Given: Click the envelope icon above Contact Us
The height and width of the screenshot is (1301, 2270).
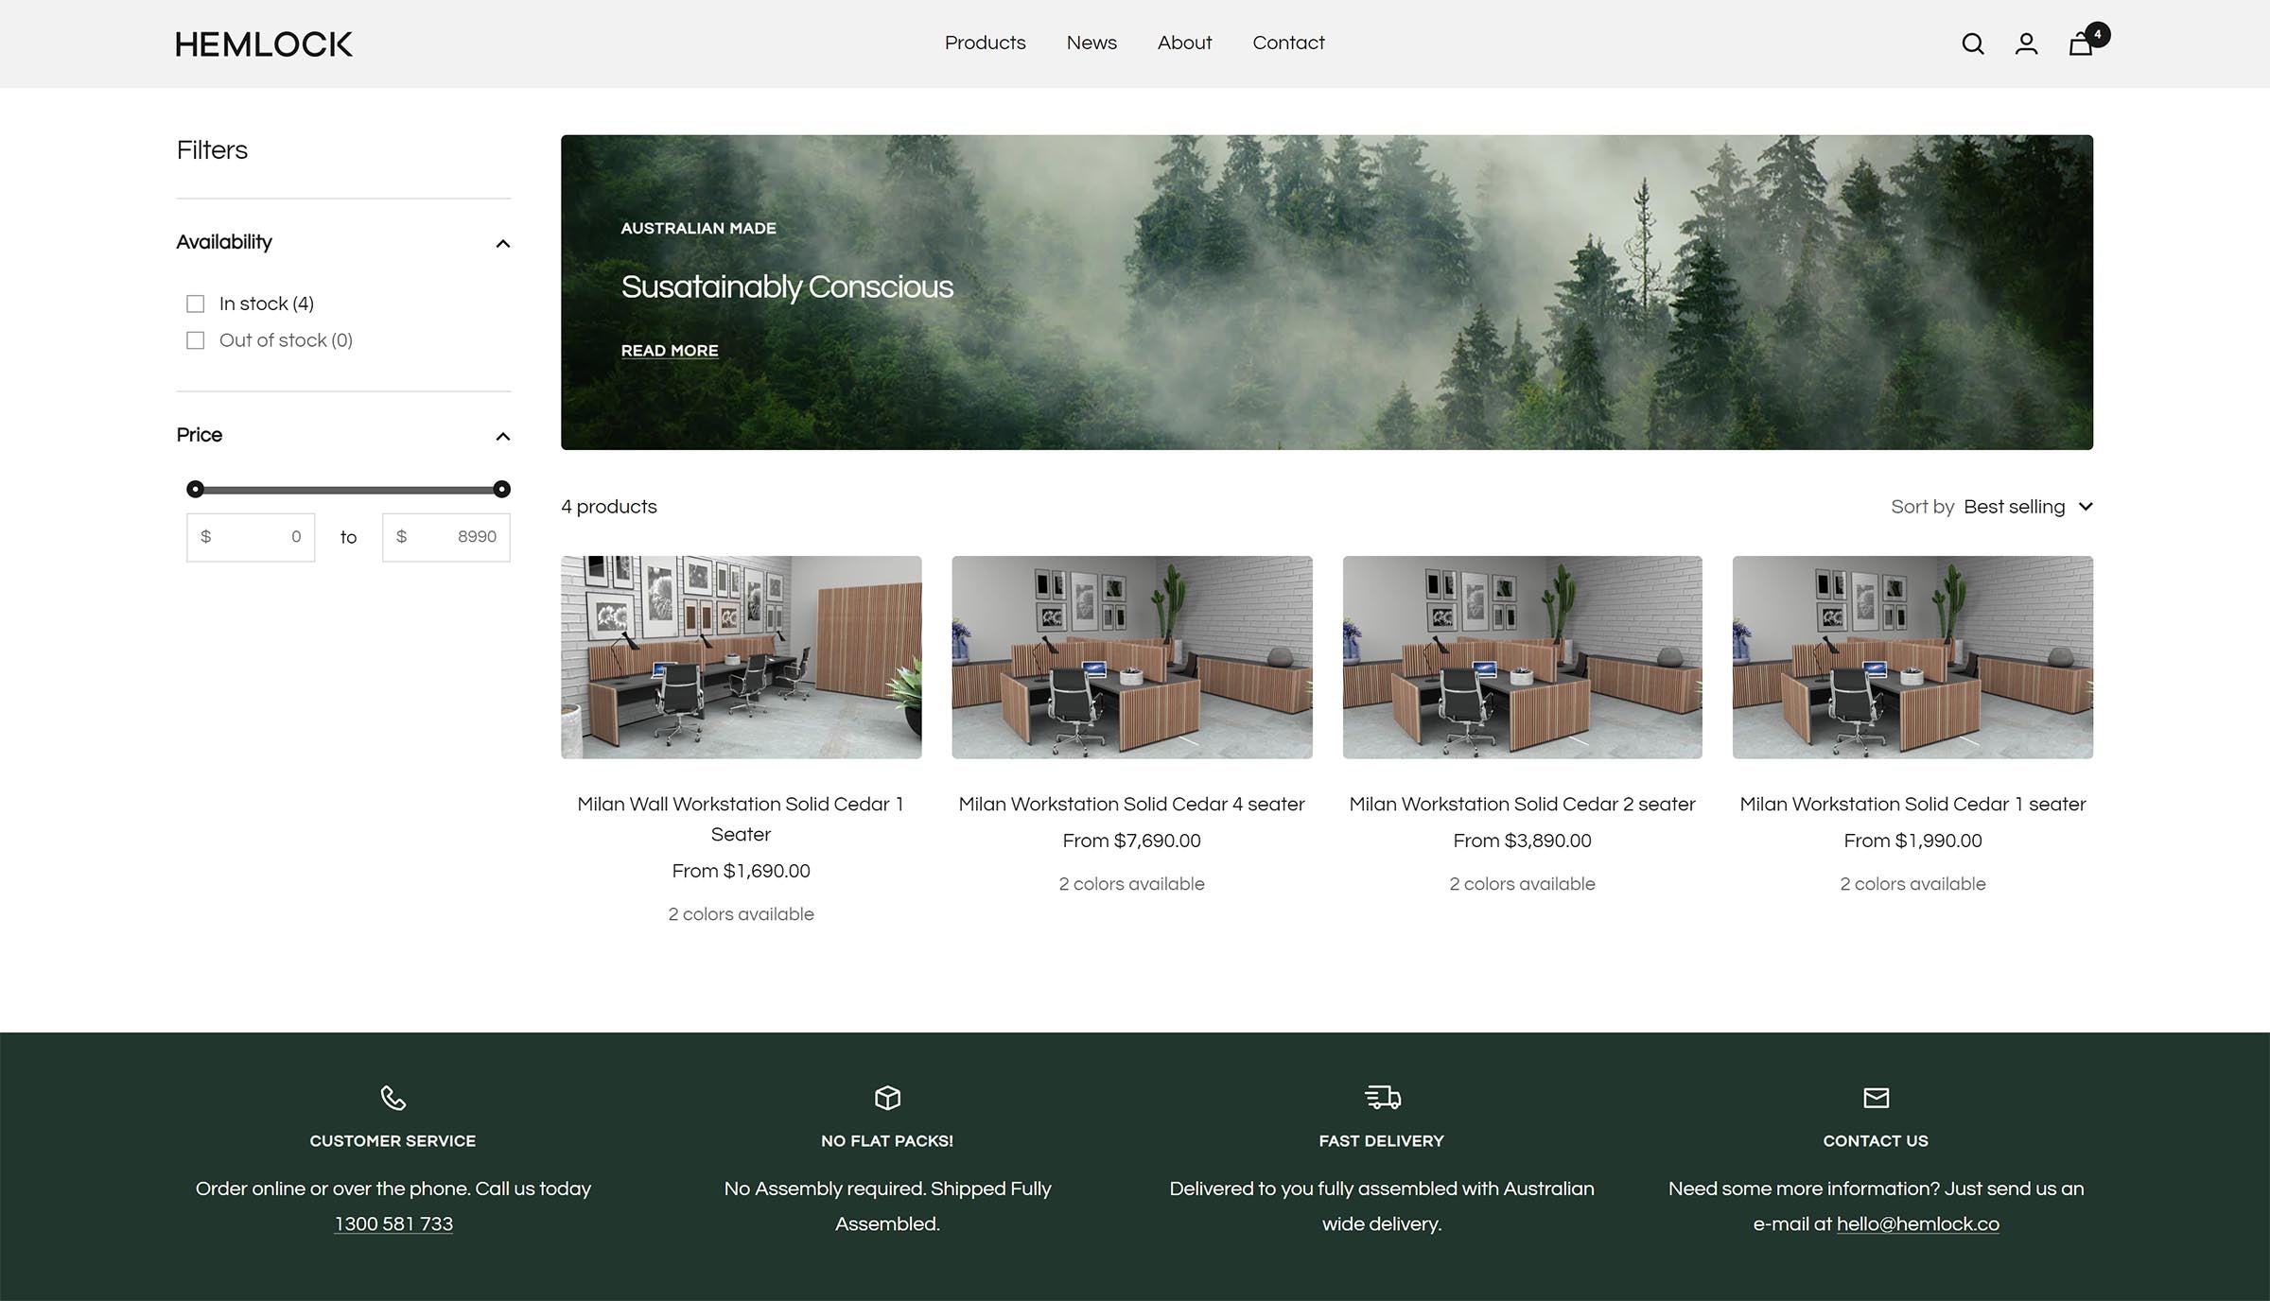Looking at the screenshot, I should 1876,1098.
